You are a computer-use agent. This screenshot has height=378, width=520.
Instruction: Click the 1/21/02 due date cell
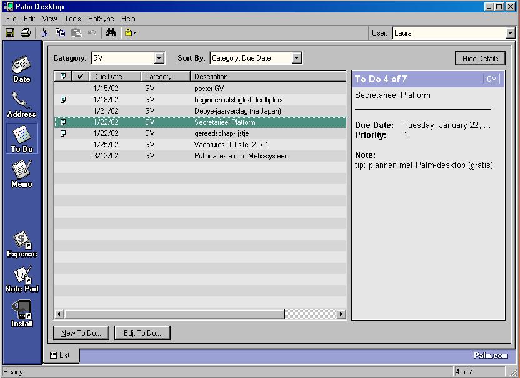(x=106, y=111)
